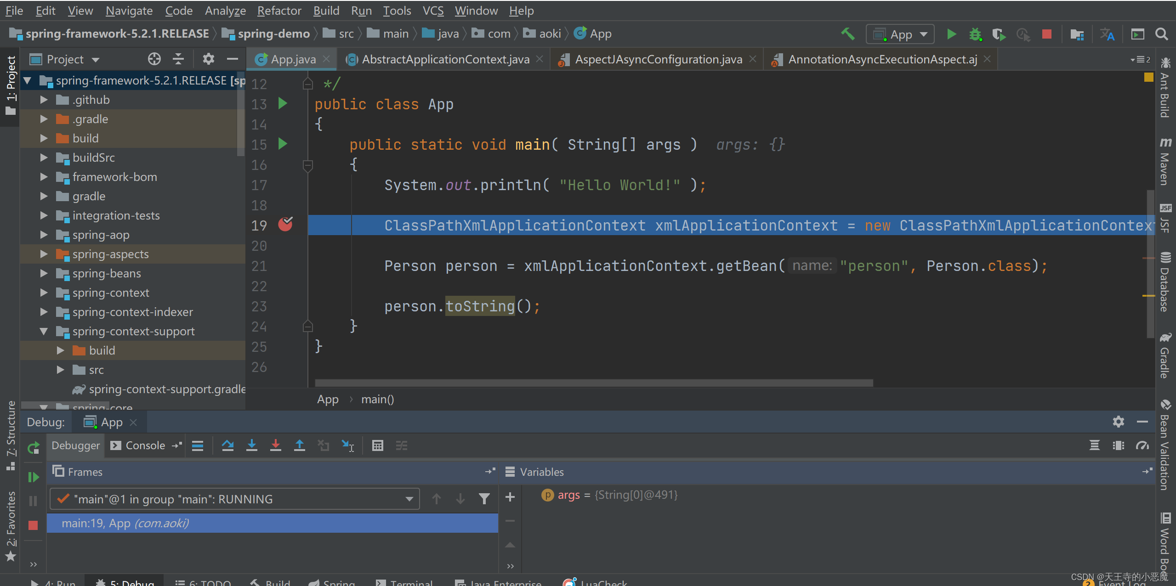Click the Step Over debug icon
Screen dimensions: 1176x586
coord(227,445)
